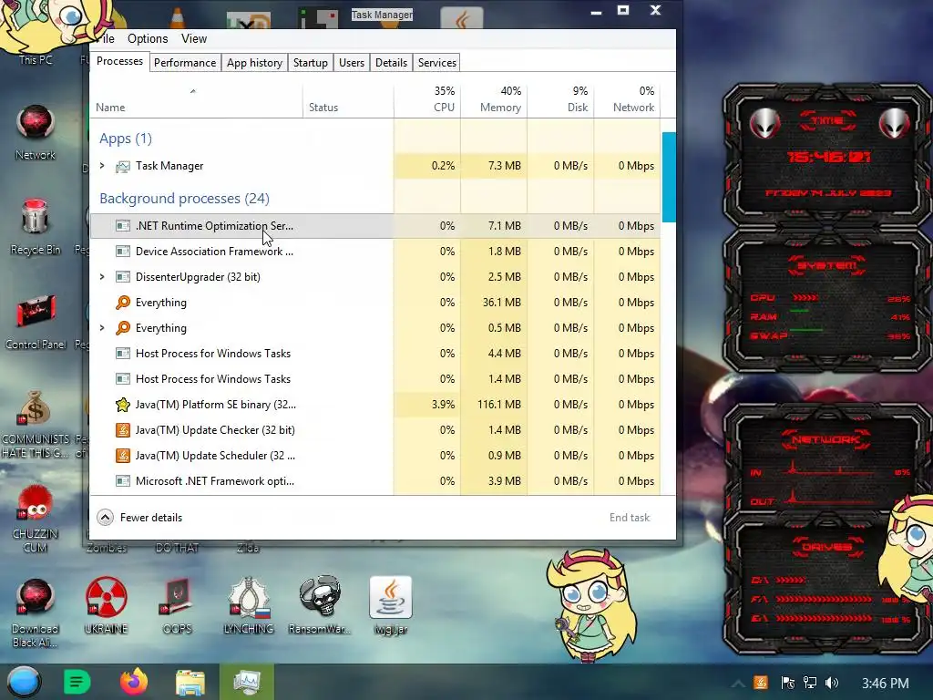
Task: Click the Apps (1) group heading
Action: pos(126,139)
